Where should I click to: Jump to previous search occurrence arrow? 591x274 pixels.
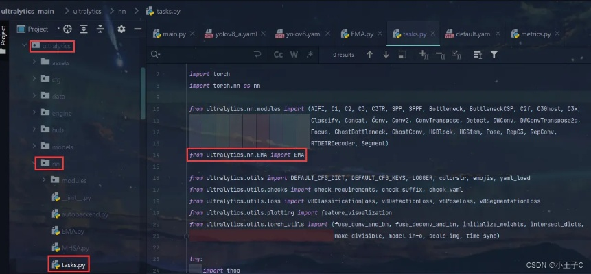(x=370, y=54)
